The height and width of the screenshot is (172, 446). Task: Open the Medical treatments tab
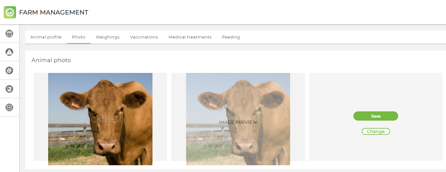[190, 37]
